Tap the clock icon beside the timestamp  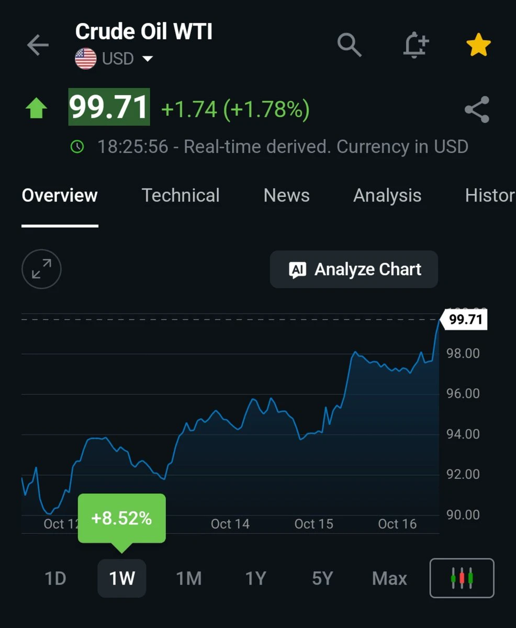click(77, 147)
